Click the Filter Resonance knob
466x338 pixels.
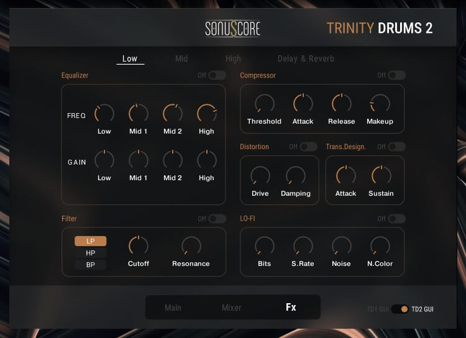pos(191,246)
